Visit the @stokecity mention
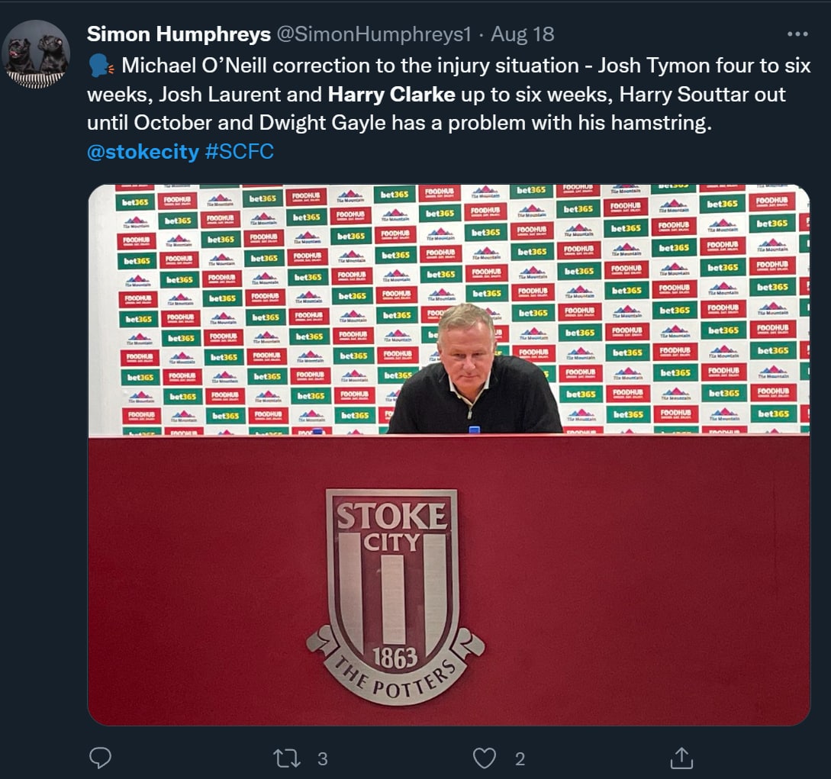Screen dimensions: 831x779 pyautogui.click(x=143, y=152)
